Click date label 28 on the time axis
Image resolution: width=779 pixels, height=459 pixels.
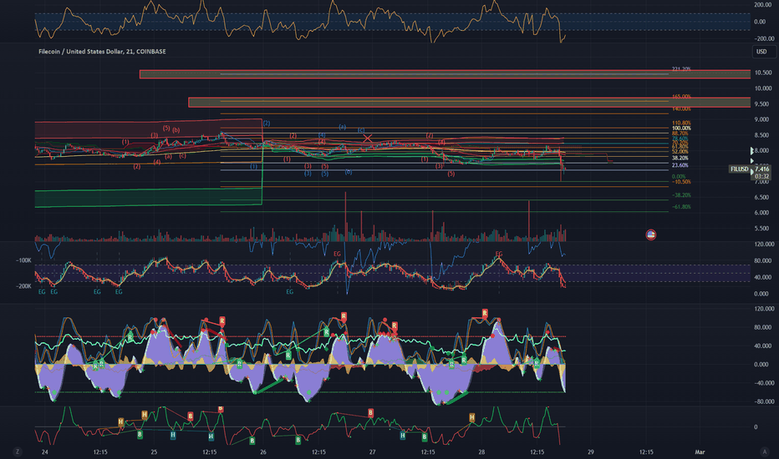point(481,452)
